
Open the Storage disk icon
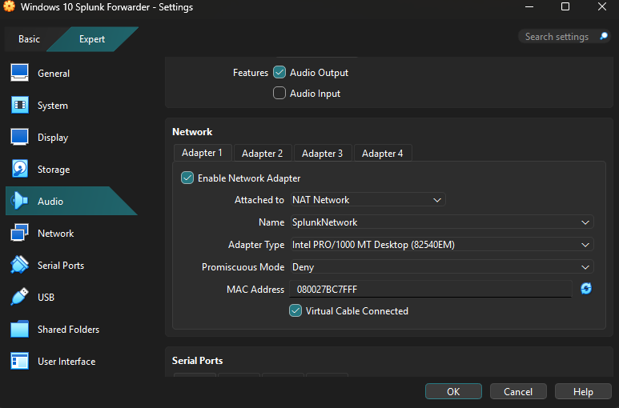(19, 169)
